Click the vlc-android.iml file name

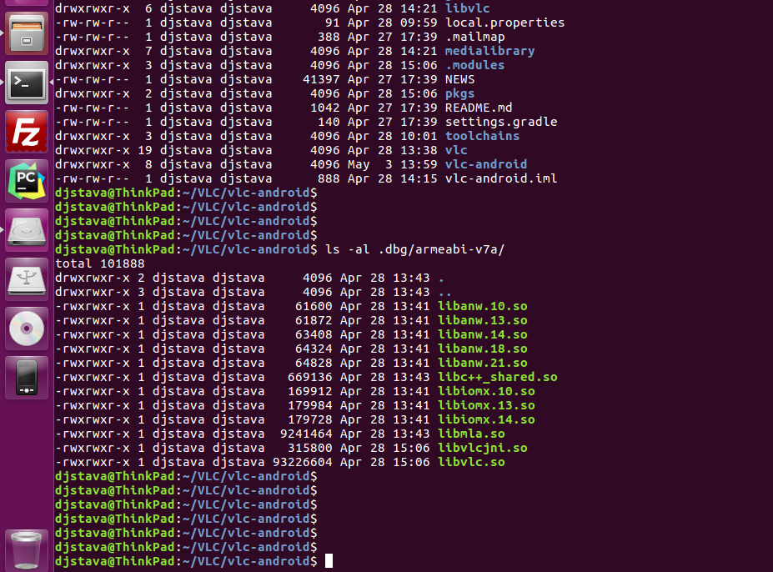[500, 178]
